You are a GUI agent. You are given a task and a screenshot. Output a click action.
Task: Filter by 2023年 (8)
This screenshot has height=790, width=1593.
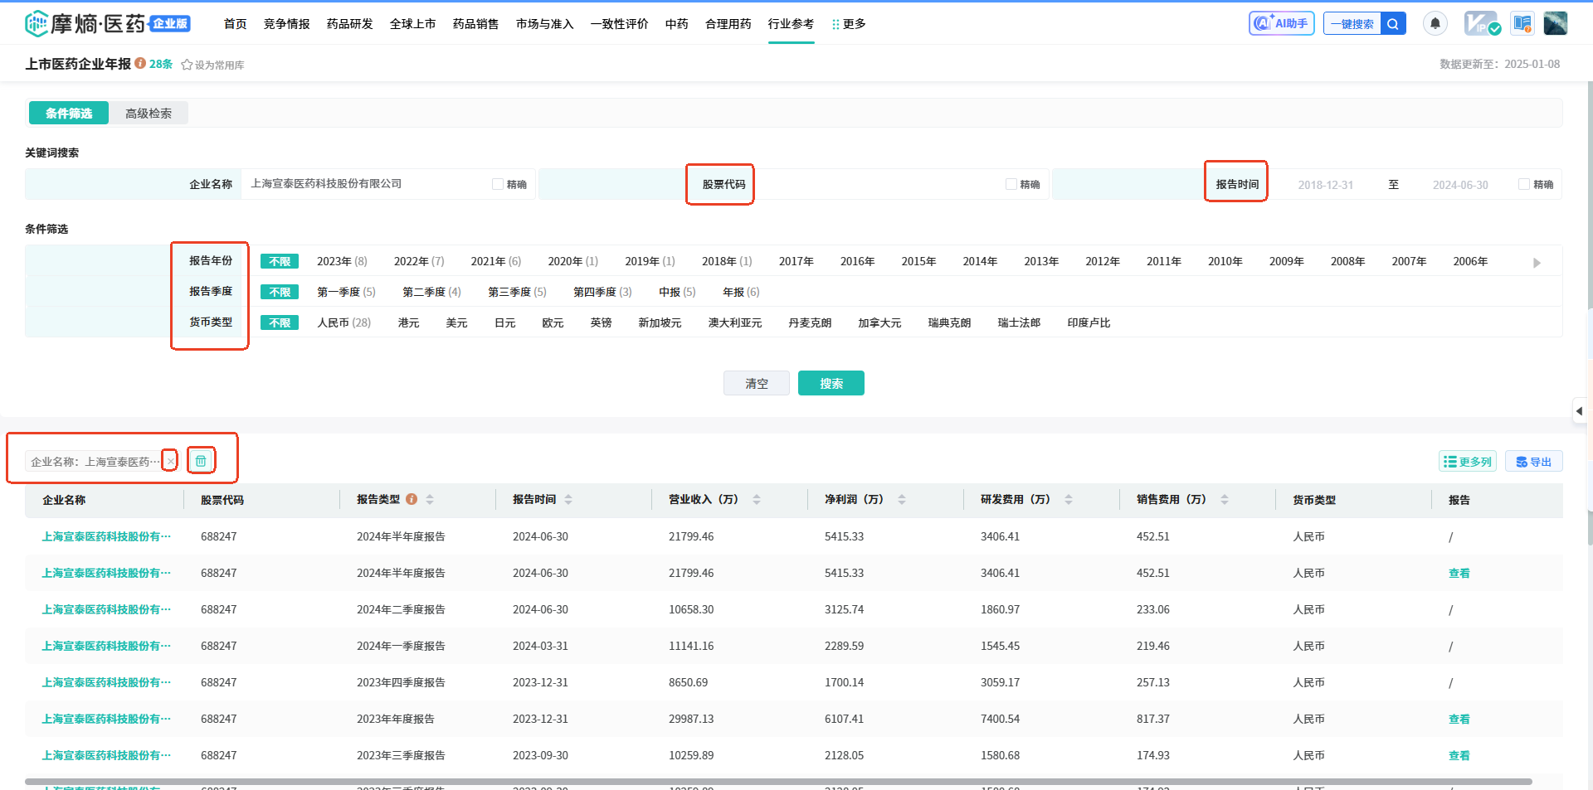(342, 261)
